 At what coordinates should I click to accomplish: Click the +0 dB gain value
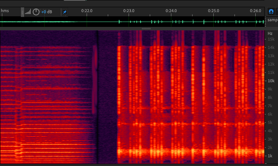(x=47, y=12)
